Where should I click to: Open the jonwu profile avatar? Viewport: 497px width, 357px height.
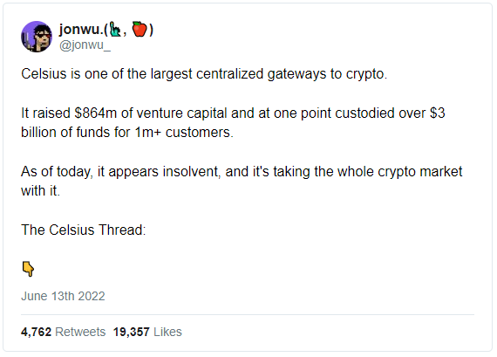click(x=37, y=37)
